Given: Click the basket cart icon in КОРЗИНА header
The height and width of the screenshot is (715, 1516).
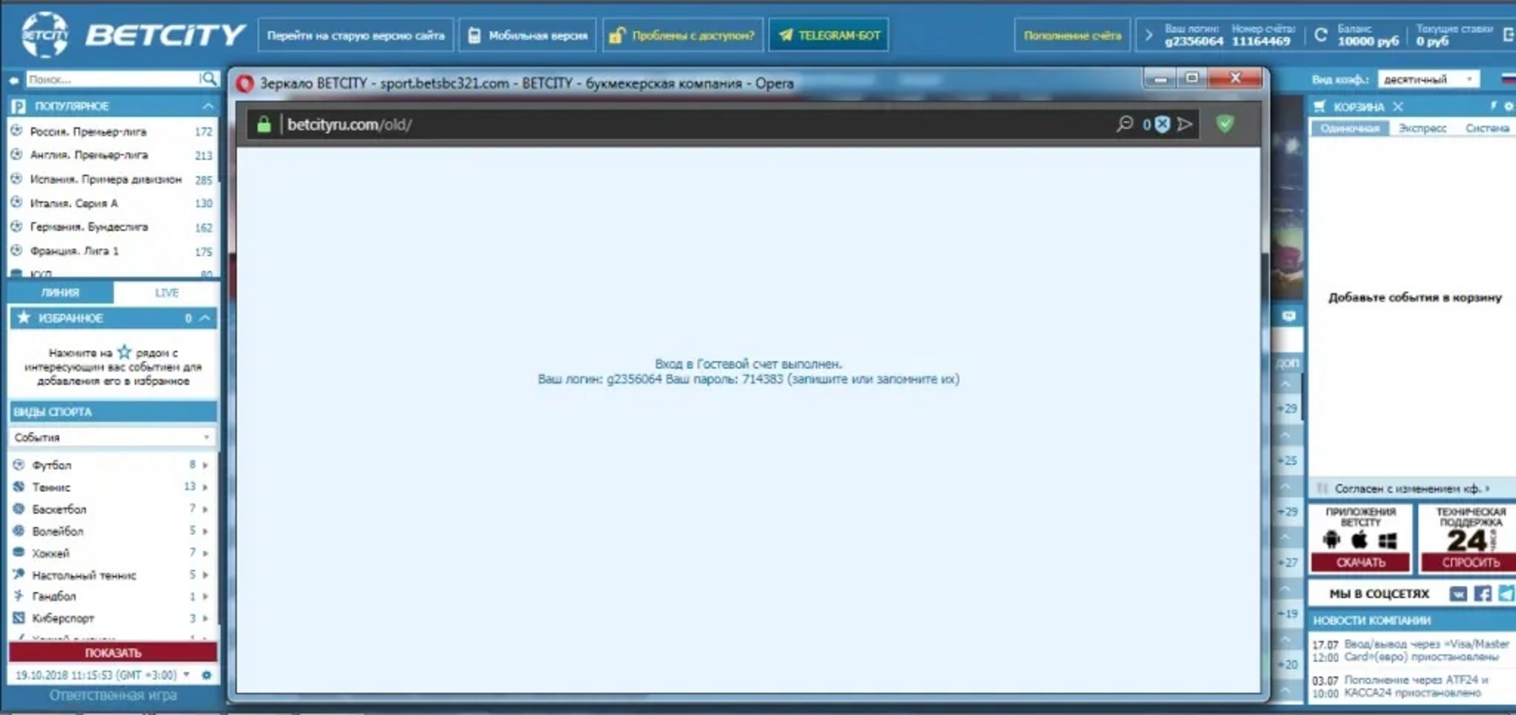Looking at the screenshot, I should [x=1319, y=106].
